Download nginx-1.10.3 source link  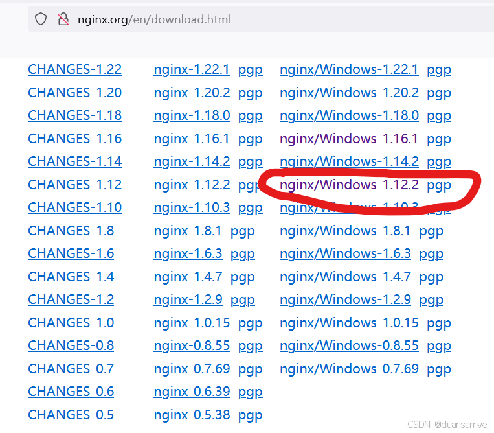[192, 208]
